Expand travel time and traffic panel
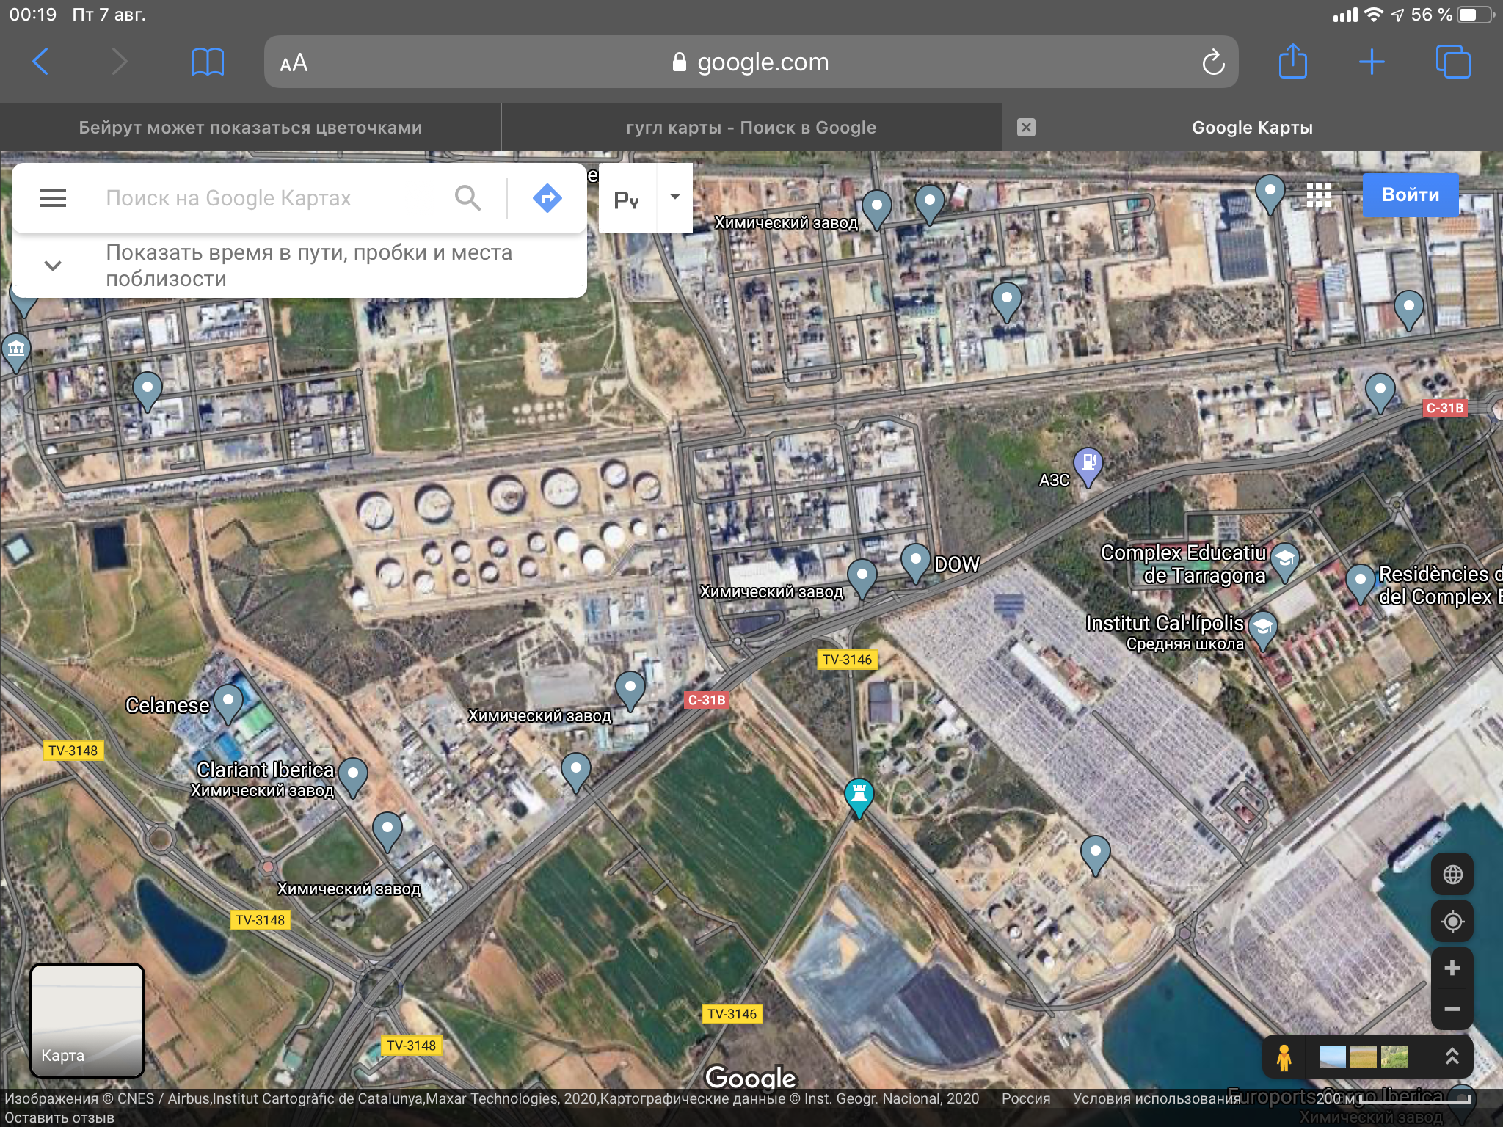 [53, 266]
